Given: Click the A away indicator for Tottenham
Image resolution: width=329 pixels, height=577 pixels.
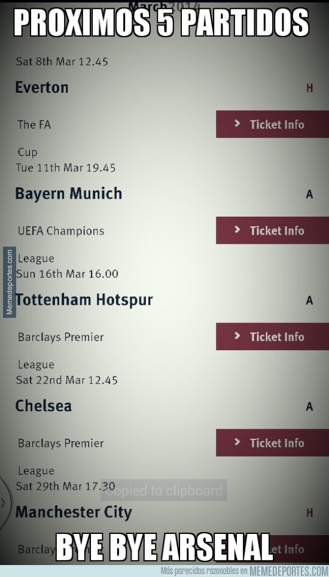Looking at the screenshot, I should tap(309, 300).
